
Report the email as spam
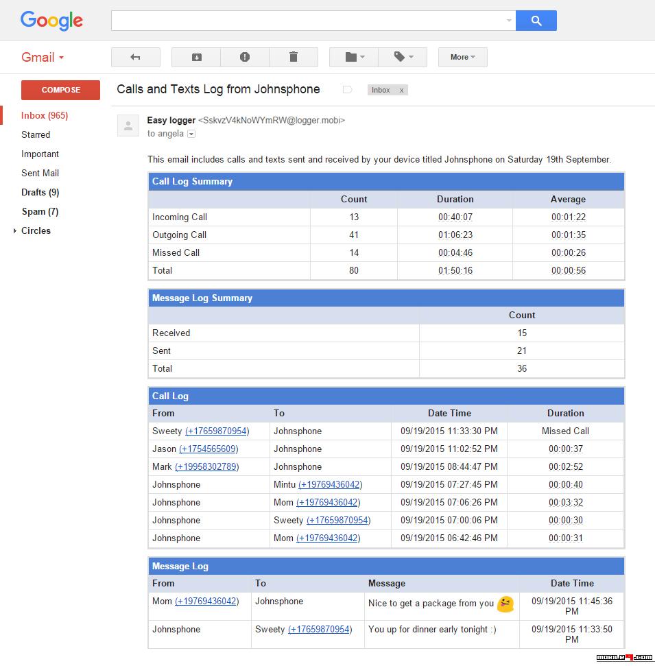(245, 57)
